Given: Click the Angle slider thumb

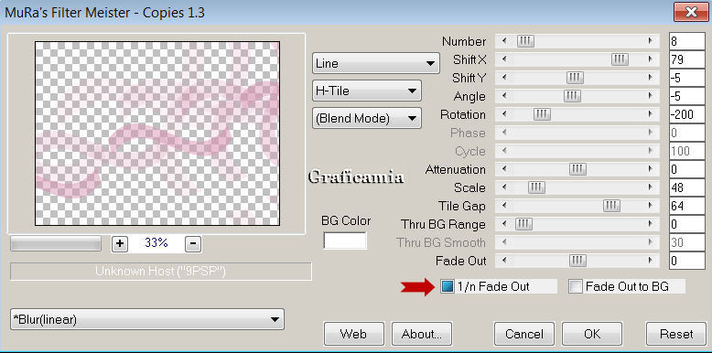Looking at the screenshot, I should pyautogui.click(x=572, y=96).
